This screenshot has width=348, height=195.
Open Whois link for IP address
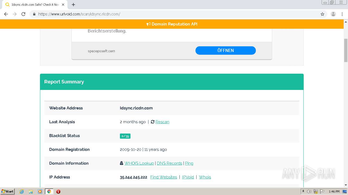[205, 177]
